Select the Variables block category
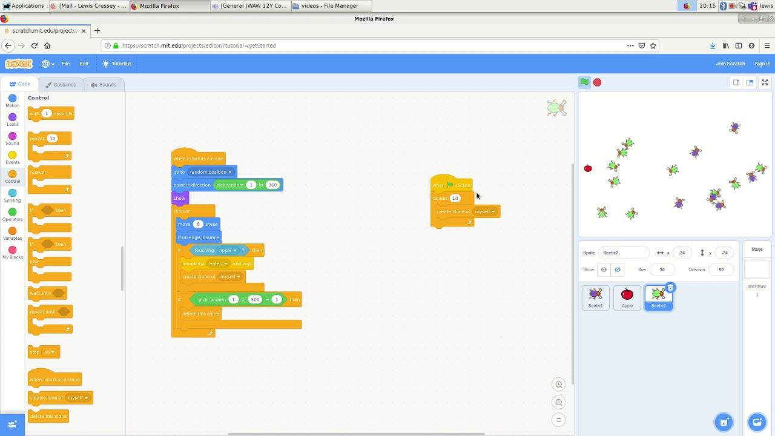Image resolution: width=775 pixels, height=436 pixels. 12,234
